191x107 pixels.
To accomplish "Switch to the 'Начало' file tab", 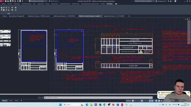I will click(4, 16).
